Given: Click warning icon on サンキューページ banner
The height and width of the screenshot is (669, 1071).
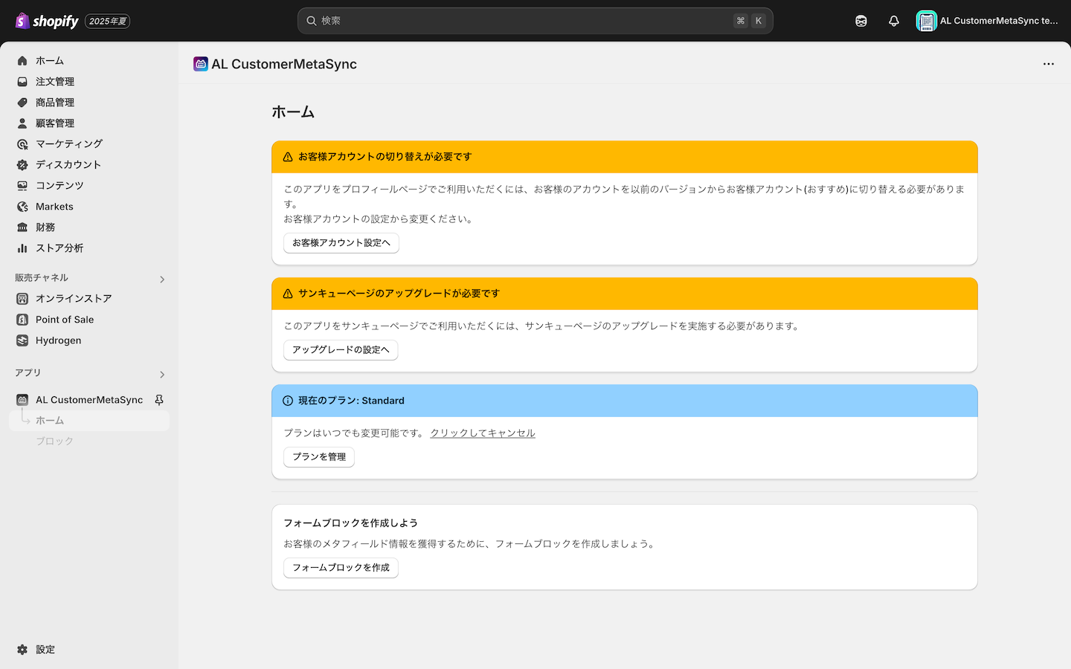Looking at the screenshot, I should [x=288, y=294].
